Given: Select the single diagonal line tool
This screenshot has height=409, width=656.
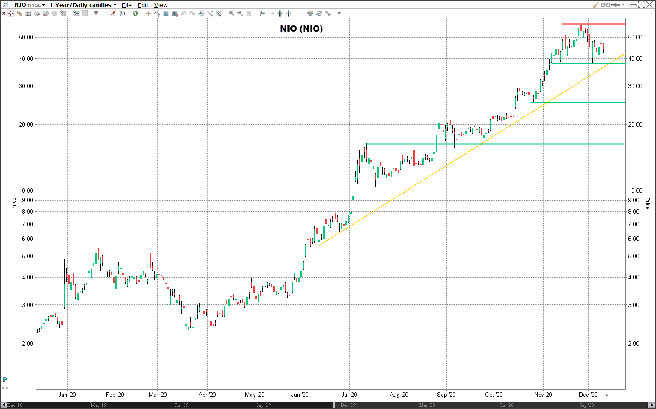Looking at the screenshot, I should pos(210,14).
